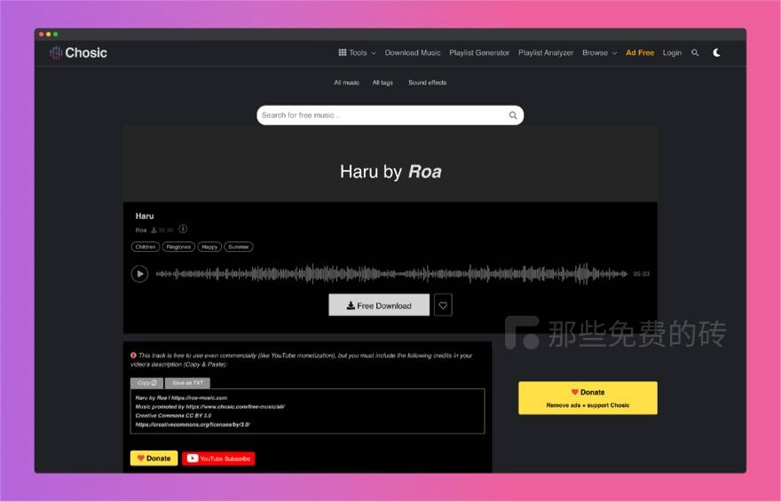Seek in the audio waveform

click(390, 274)
